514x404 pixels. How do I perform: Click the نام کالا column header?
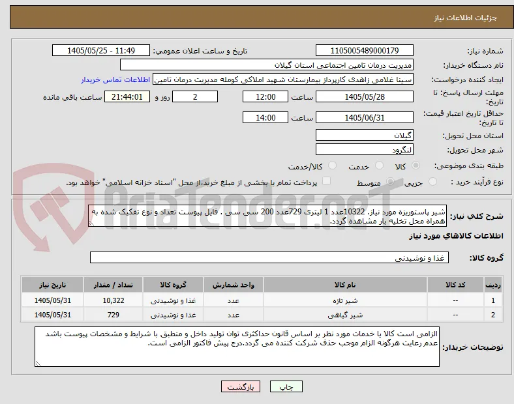[345, 285]
